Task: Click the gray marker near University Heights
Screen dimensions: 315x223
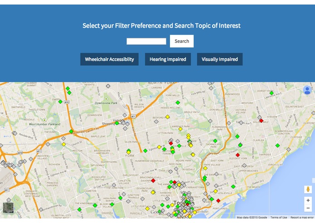Action: (108, 86)
